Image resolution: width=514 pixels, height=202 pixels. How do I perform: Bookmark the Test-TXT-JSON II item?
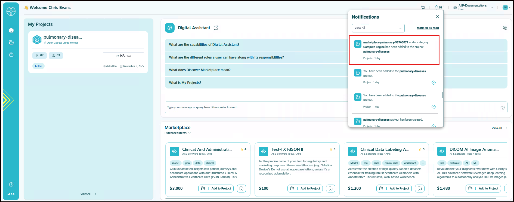point(330,188)
